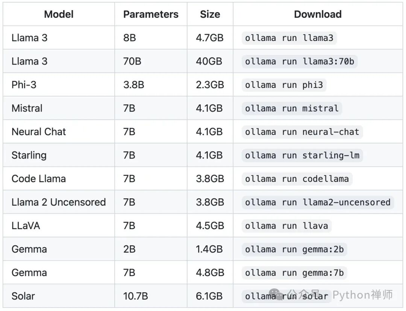Click the 'Parameters' column header
The height and width of the screenshot is (311, 406).
(x=151, y=14)
